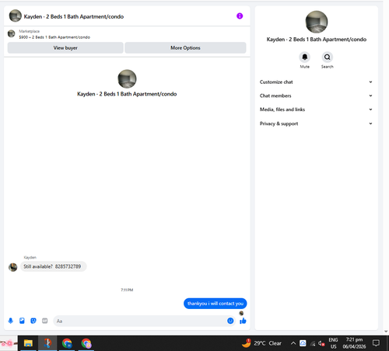389x351 pixels.
Task: Open network status tray icon
Action: [313, 343]
